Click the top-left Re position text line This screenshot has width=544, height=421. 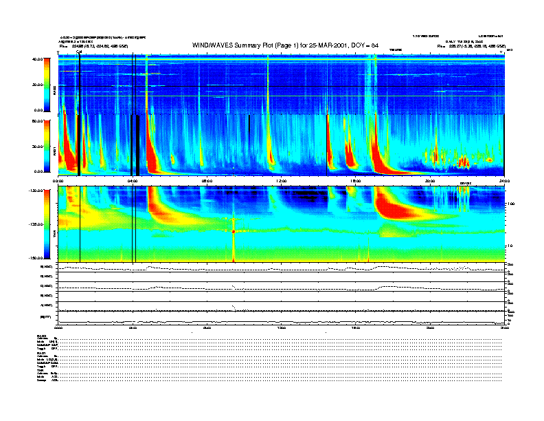[93, 46]
